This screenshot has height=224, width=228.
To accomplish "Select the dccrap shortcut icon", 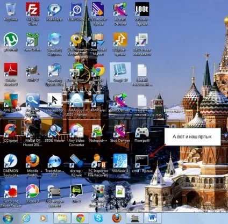I will (76, 161).
